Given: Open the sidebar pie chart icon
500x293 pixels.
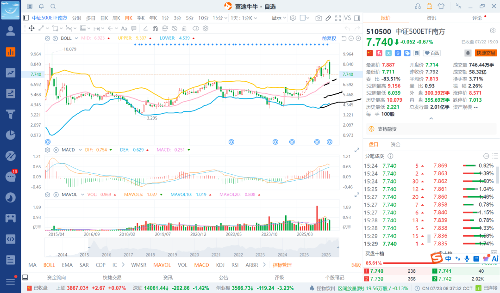Looking at the screenshot, I should 11,135.
